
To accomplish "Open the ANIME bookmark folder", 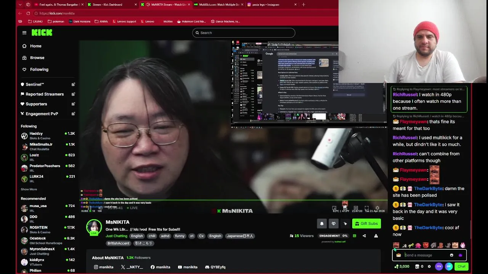I will (x=101, y=22).
